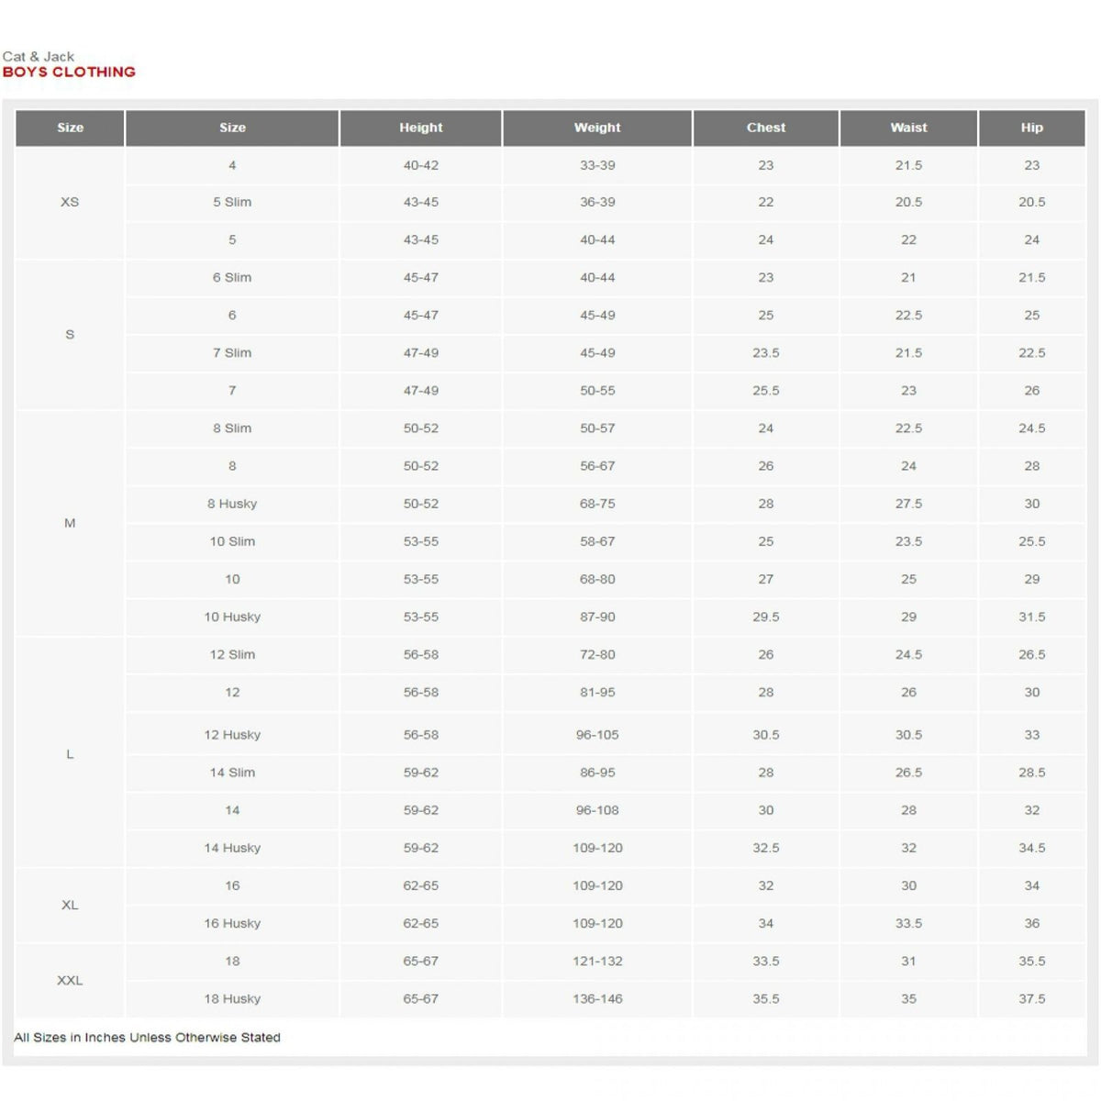Click the 136-146 weight cell
This screenshot has width=1101, height=1101.
[597, 998]
